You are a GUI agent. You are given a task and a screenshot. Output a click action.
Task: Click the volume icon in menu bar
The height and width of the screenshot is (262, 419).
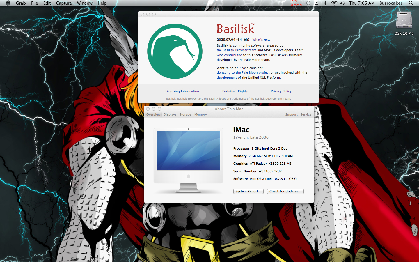click(x=342, y=3)
